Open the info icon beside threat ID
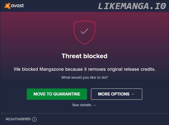The width and height of the screenshot is (169, 125). click(34, 119)
